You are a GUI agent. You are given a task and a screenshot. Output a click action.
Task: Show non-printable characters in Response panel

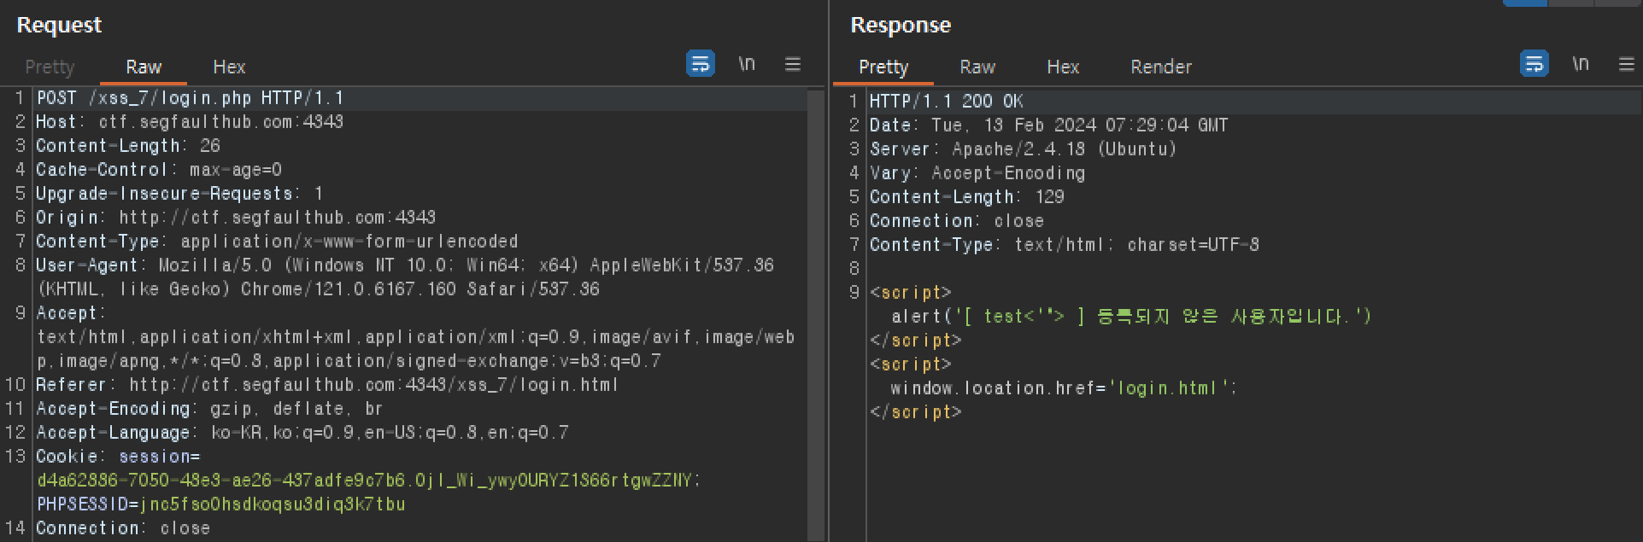1581,64
